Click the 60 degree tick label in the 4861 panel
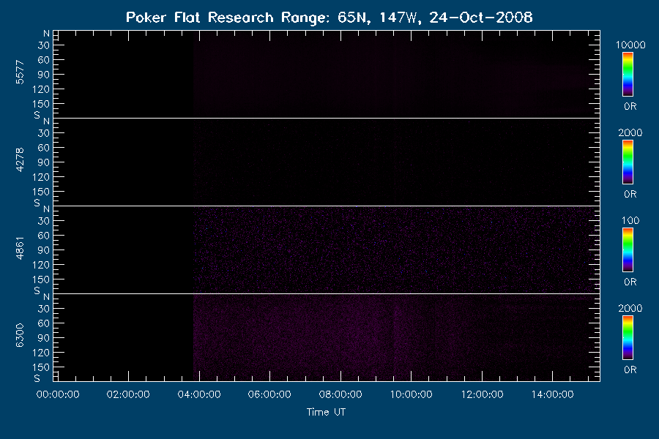Viewport: 659px width, 439px height. 44,236
